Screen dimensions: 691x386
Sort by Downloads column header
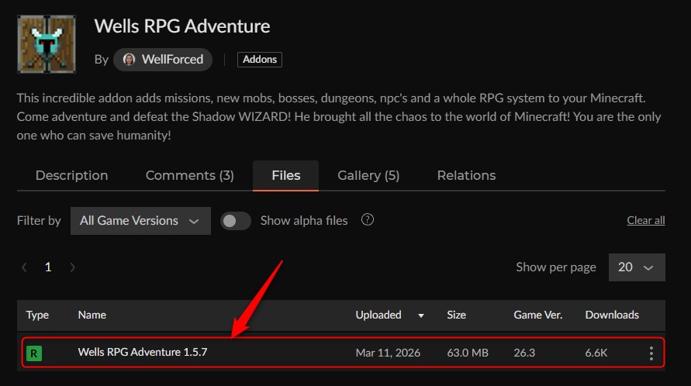(612, 315)
